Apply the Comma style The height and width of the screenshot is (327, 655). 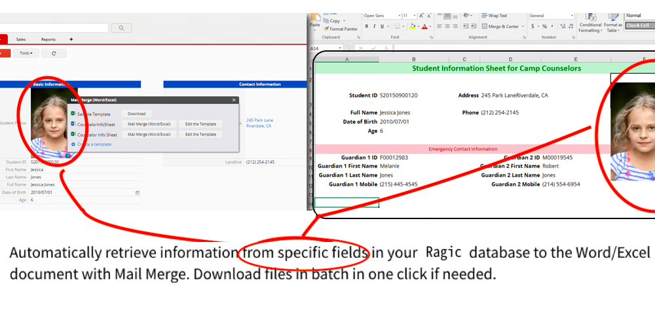tap(552, 26)
